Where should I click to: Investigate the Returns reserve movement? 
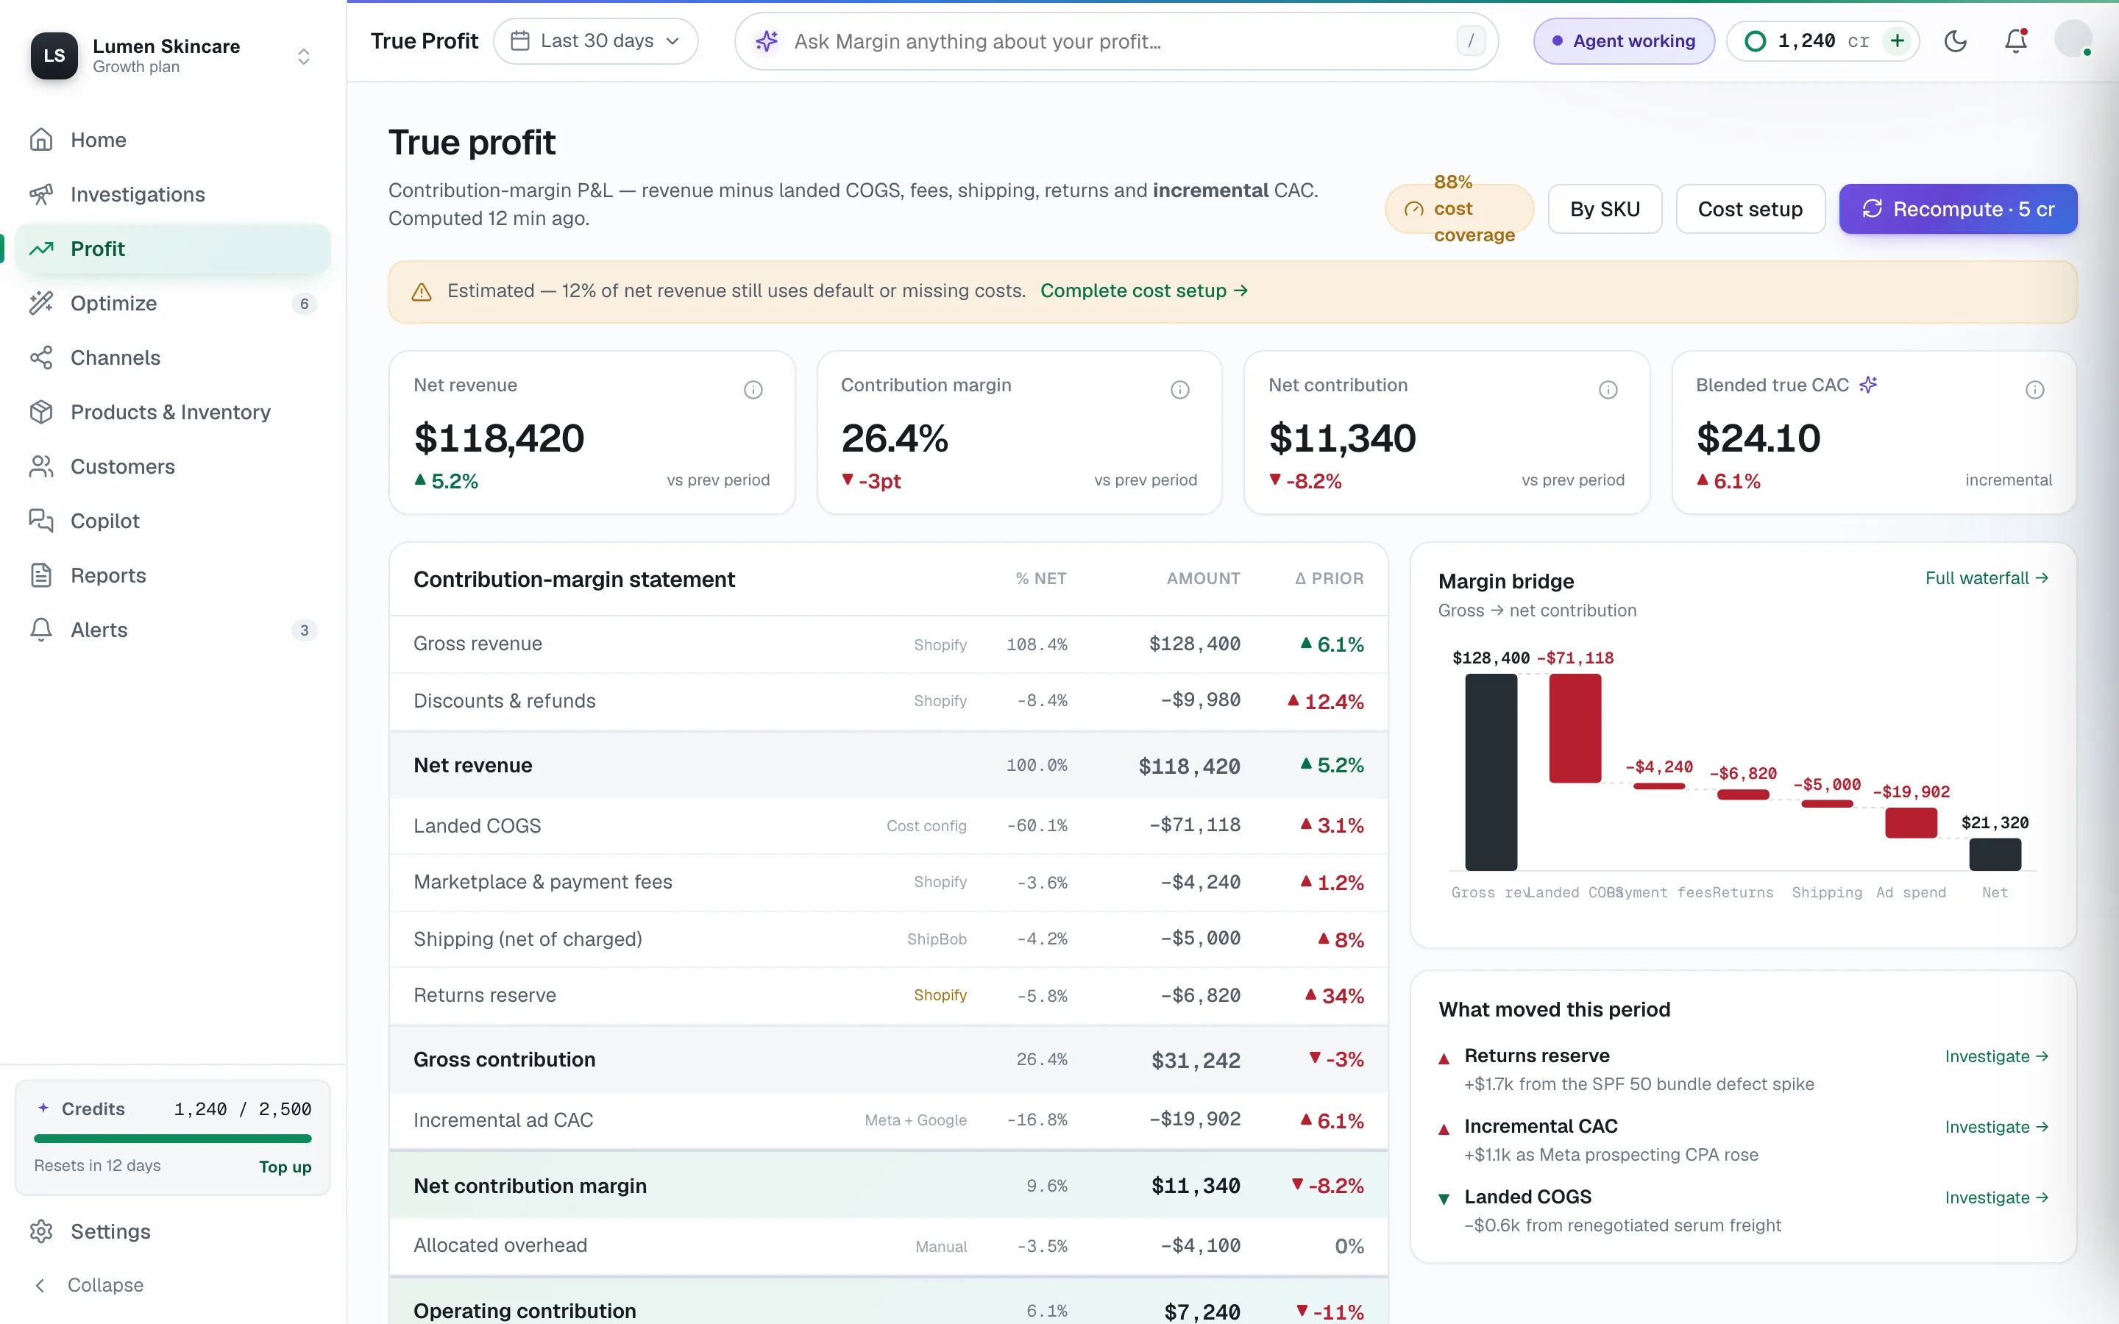[x=1996, y=1056]
